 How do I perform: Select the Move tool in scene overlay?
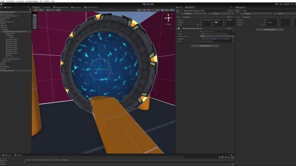tap(35, 18)
